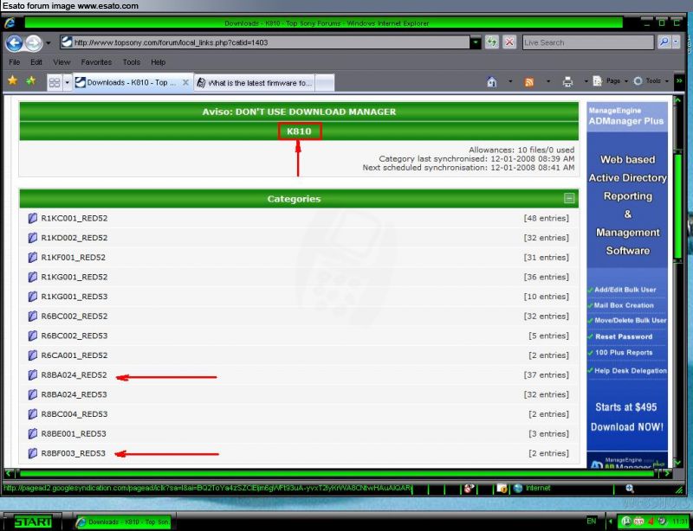The width and height of the screenshot is (693, 531).
Task: Click the system tray clock
Action: pos(680,521)
